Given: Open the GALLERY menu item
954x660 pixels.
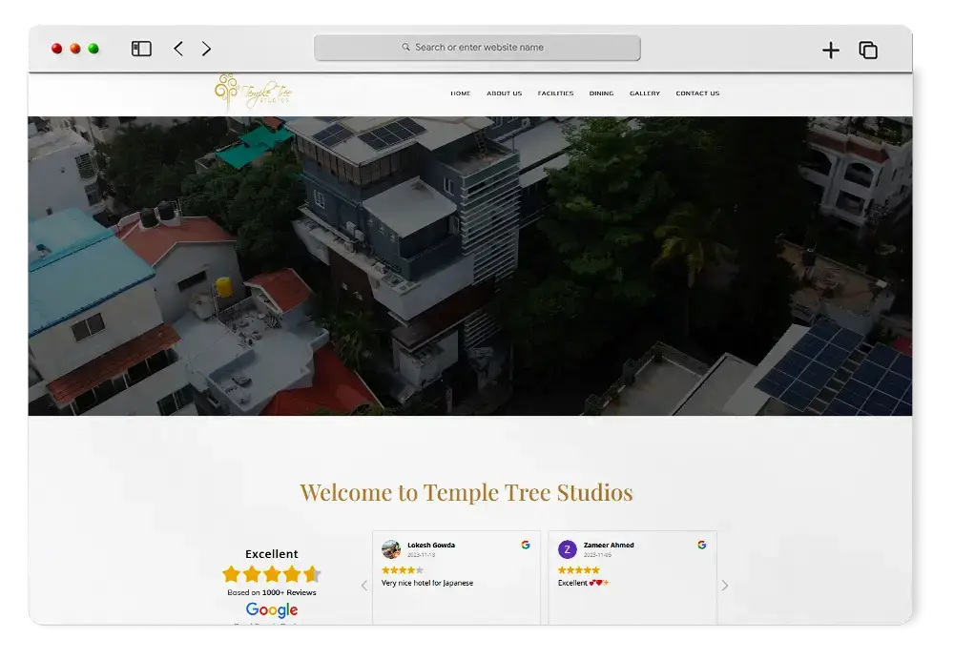Looking at the screenshot, I should [645, 93].
